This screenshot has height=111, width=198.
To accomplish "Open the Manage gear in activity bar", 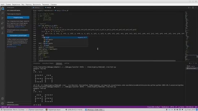I will pyautogui.click(x=2, y=104).
